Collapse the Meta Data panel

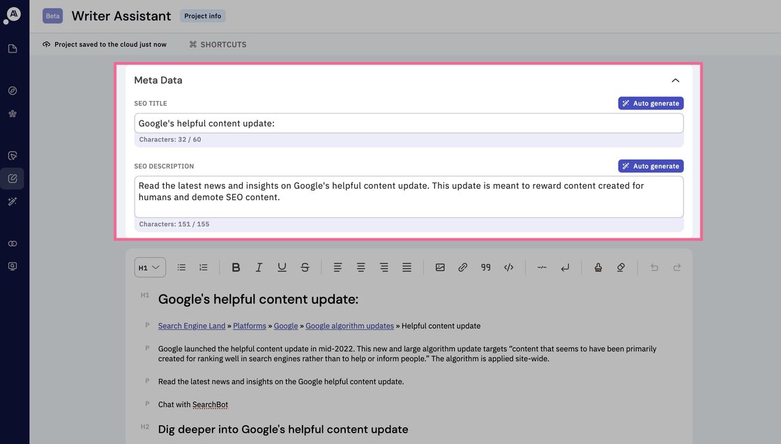pyautogui.click(x=676, y=80)
